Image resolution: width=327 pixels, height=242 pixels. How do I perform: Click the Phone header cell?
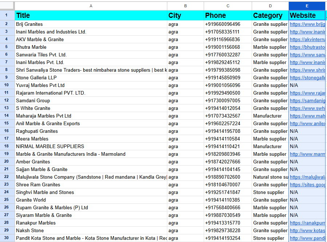pos(228,15)
